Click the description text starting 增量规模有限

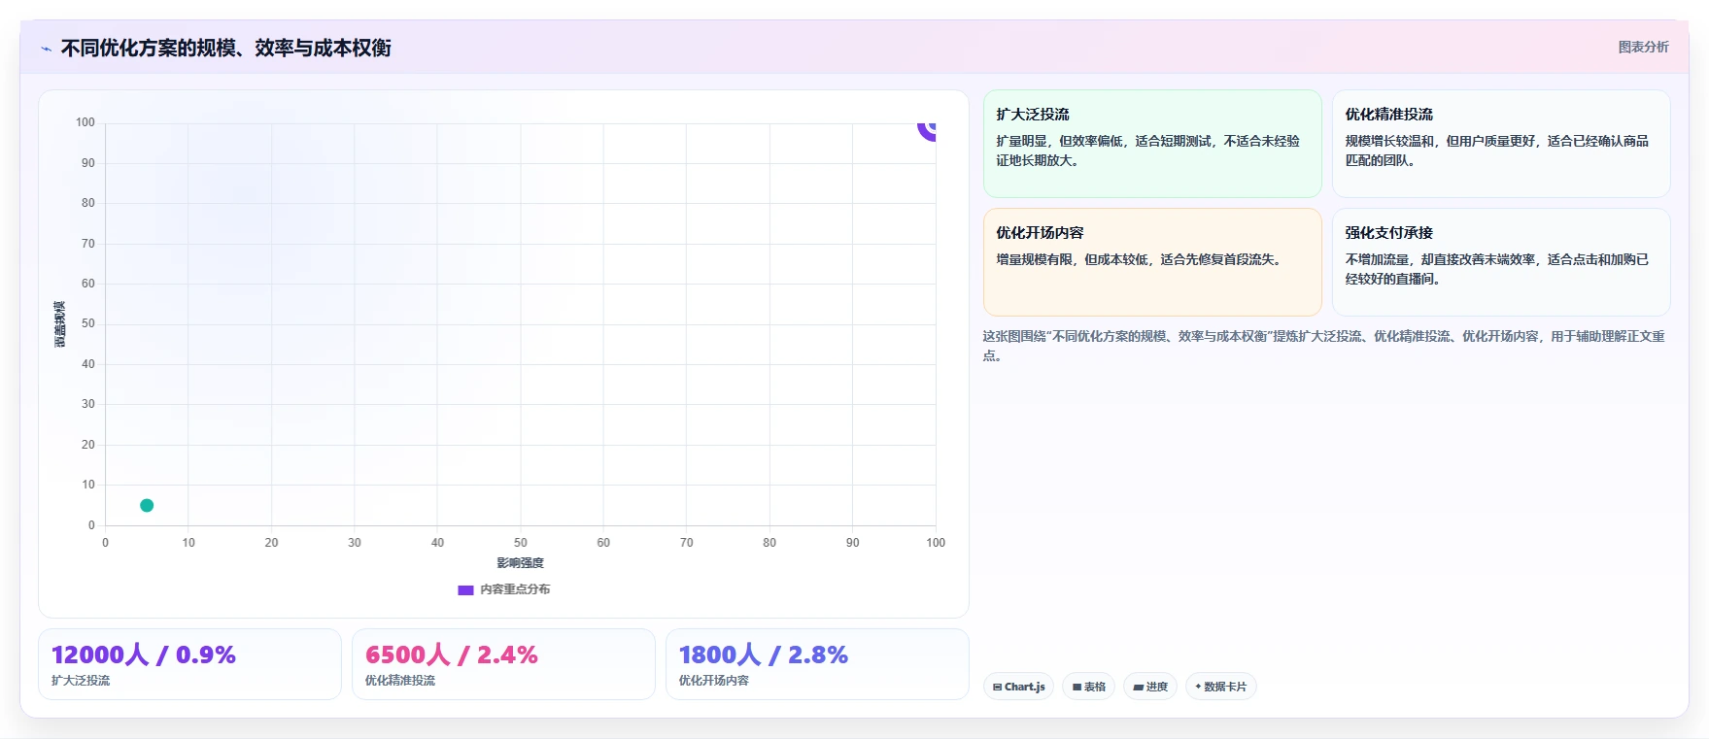pyautogui.click(x=1140, y=259)
